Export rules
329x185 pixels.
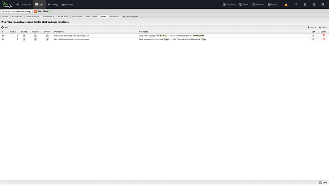tap(323, 27)
